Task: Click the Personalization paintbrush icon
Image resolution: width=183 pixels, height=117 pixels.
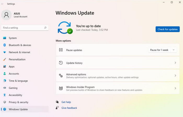Action: click(4, 59)
